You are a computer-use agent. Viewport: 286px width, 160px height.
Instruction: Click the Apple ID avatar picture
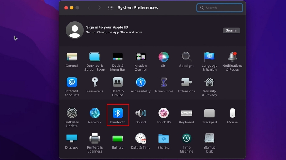tap(75, 30)
